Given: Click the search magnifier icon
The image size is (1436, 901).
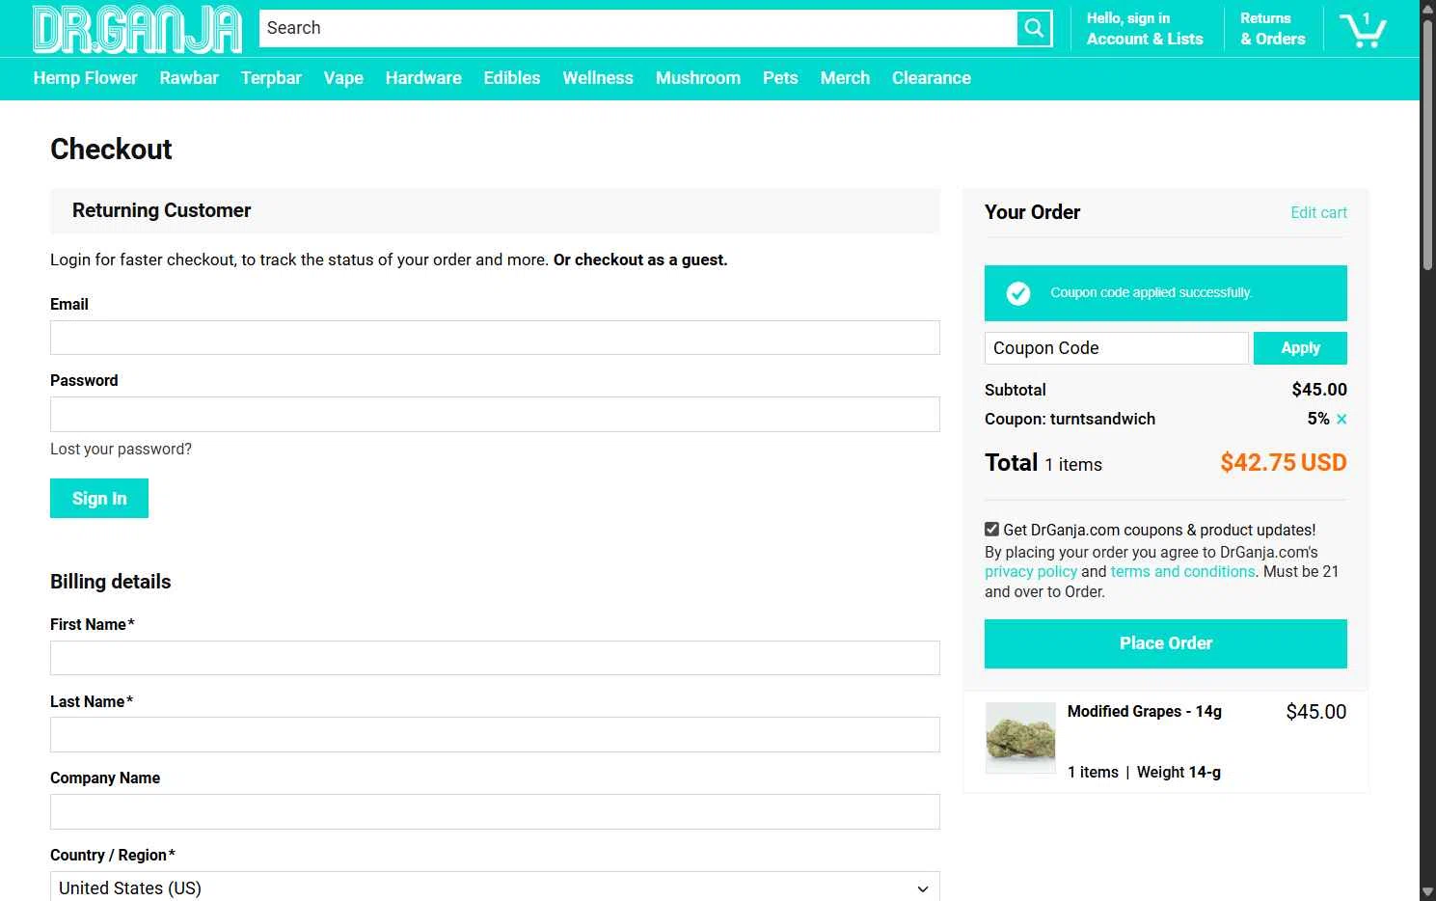Looking at the screenshot, I should (1034, 28).
